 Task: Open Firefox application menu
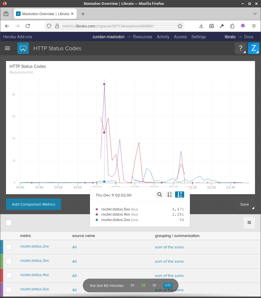(254, 26)
